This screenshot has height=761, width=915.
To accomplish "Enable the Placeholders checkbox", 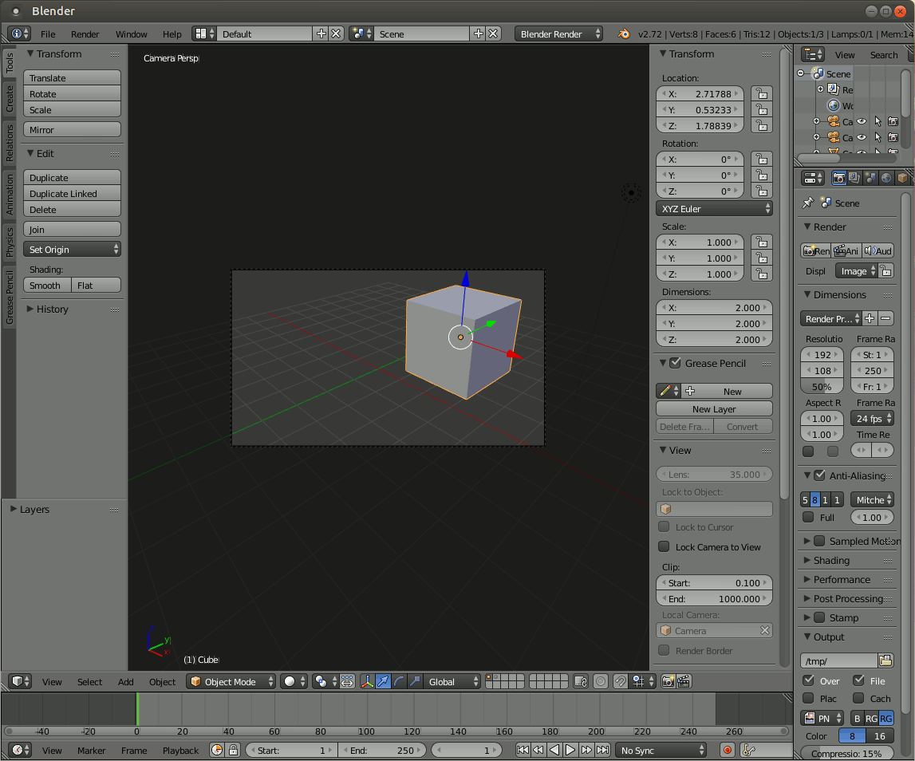I will pos(808,698).
